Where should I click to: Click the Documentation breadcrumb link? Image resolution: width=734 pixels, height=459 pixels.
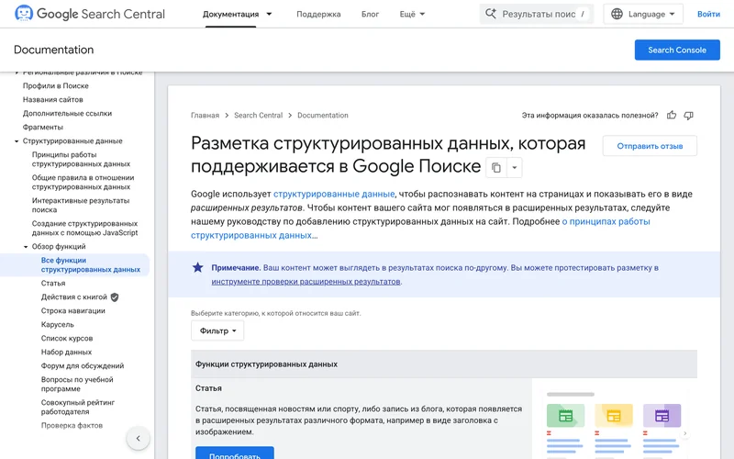click(323, 116)
